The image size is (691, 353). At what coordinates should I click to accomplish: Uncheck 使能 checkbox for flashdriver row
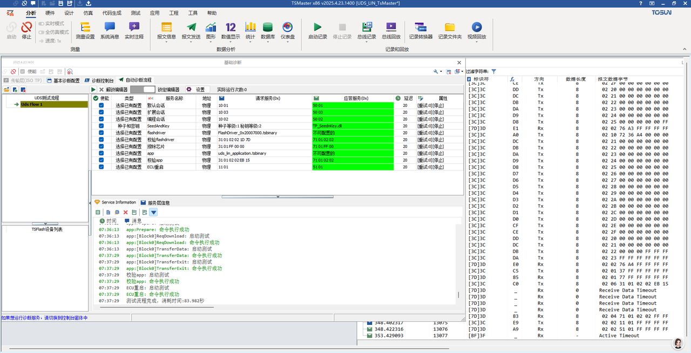click(x=101, y=133)
